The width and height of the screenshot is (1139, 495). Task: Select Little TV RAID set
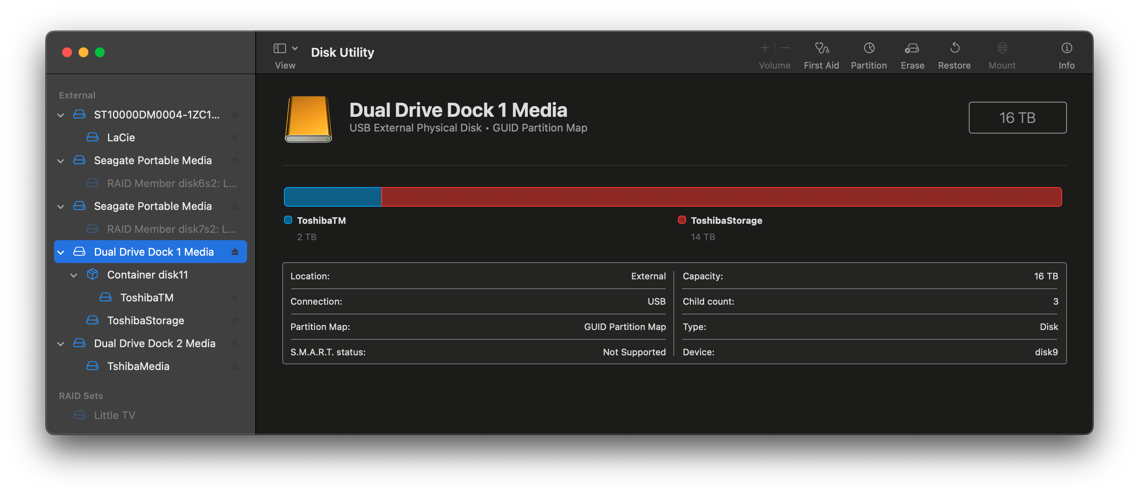pos(114,415)
